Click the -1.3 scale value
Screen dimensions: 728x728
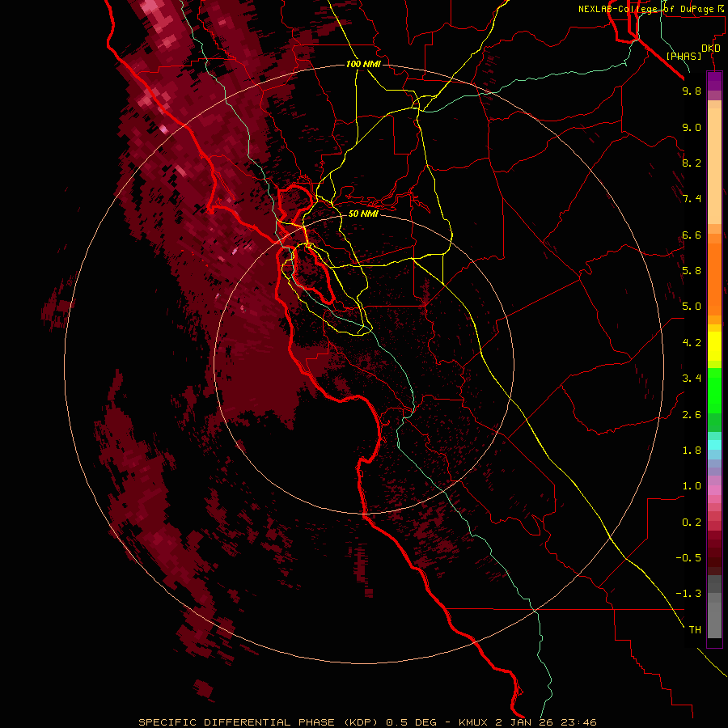click(x=688, y=594)
